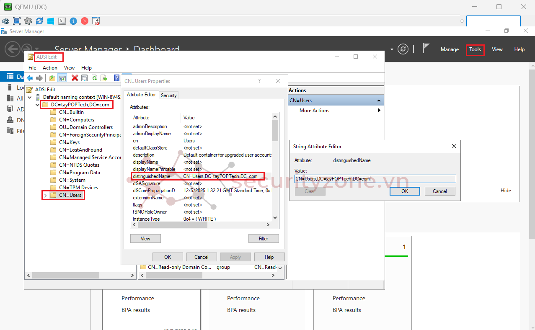Viewport: 535px width, 330px height.
Task: Click OK in String Attribute Editor
Action: point(404,191)
